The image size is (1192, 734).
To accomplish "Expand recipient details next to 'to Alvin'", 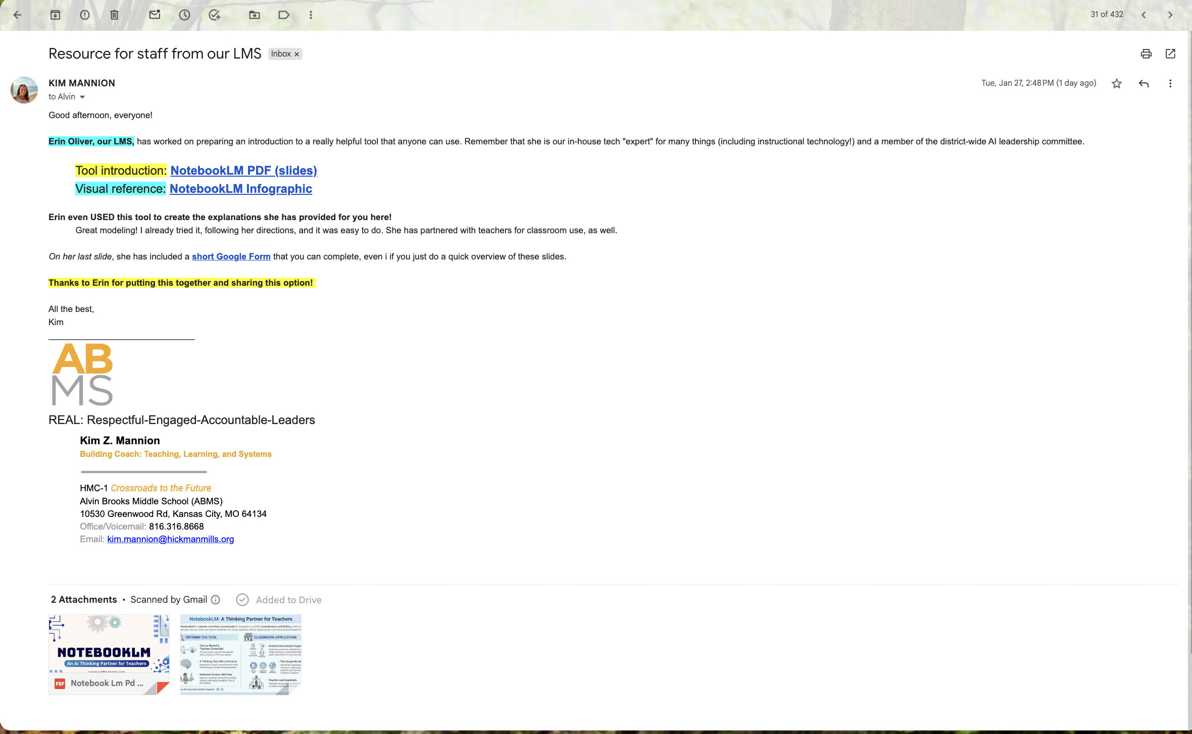I will pyautogui.click(x=82, y=97).
